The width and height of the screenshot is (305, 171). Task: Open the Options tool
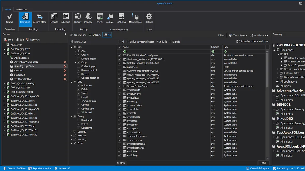click(x=149, y=19)
